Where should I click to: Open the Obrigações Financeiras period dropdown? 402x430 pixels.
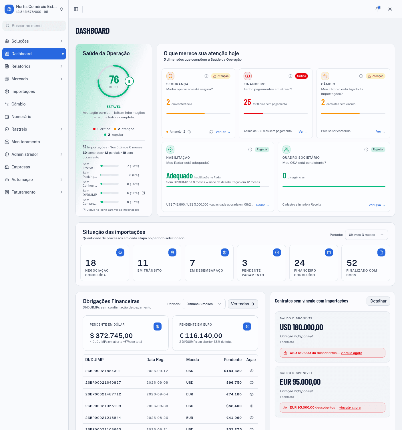pyautogui.click(x=204, y=304)
